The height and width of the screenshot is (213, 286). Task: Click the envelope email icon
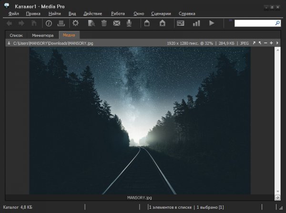click(117, 23)
